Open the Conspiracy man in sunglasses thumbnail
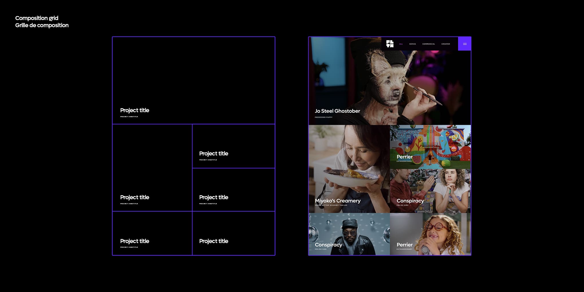584x292 pixels. [x=349, y=234]
